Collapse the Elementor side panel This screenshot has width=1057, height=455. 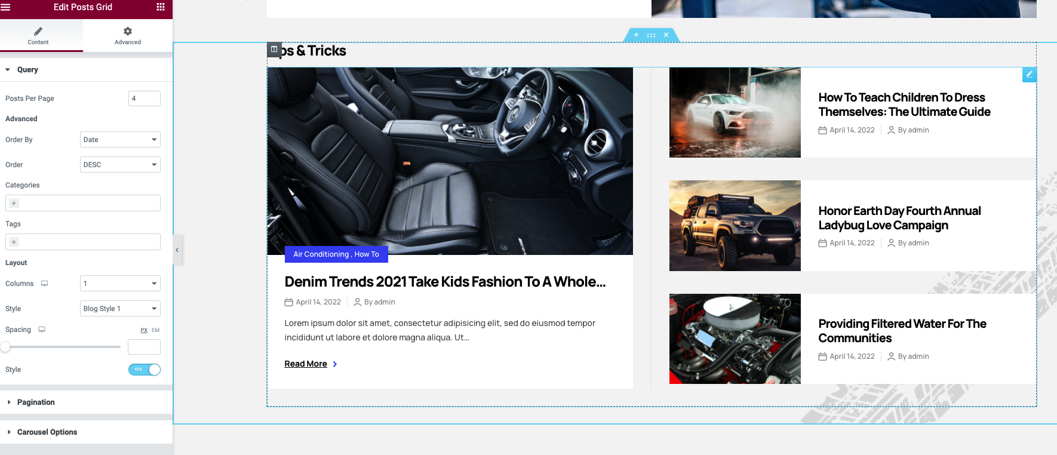pyautogui.click(x=177, y=250)
